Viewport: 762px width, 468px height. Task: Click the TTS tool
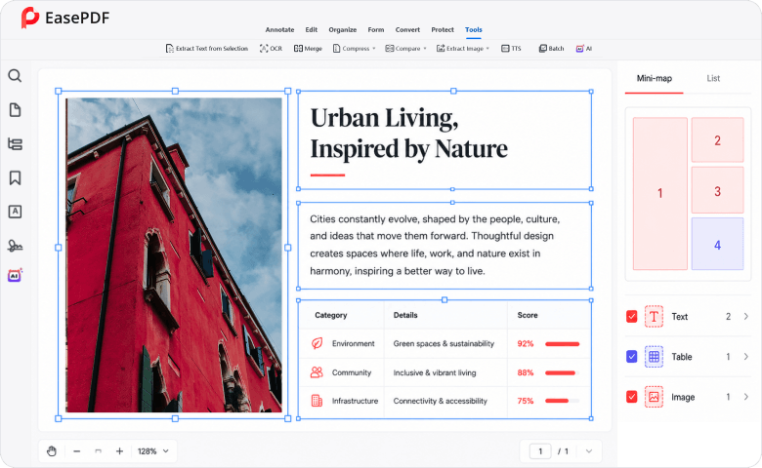click(x=511, y=49)
